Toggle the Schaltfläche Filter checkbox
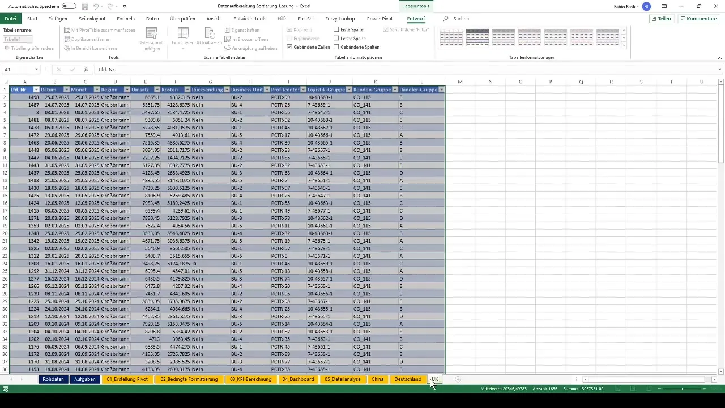Viewport: 725px width, 408px height. click(x=386, y=29)
